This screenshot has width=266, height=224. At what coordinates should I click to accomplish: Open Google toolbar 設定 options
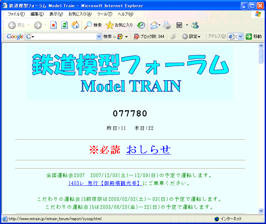(x=191, y=37)
